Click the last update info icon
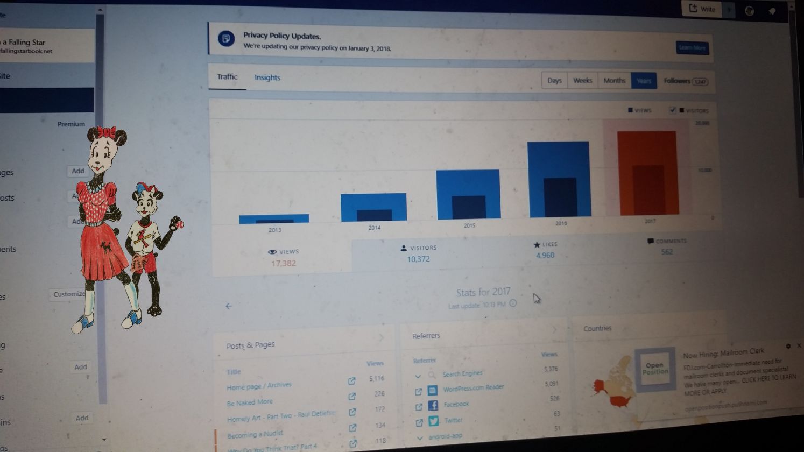 pos(513,303)
